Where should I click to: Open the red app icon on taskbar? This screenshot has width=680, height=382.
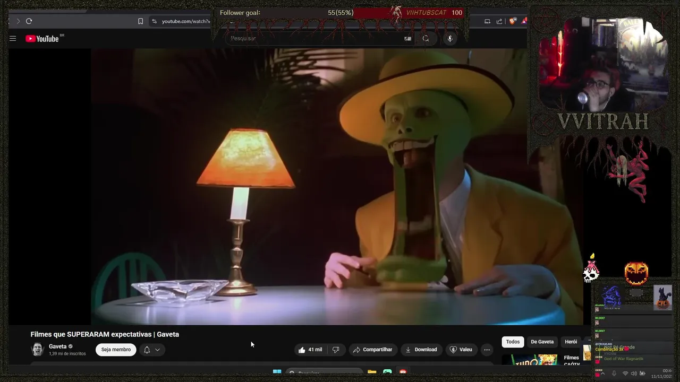403,372
